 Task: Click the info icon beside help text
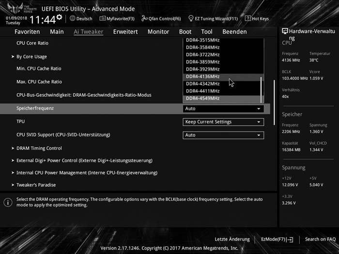pyautogui.click(x=8, y=202)
